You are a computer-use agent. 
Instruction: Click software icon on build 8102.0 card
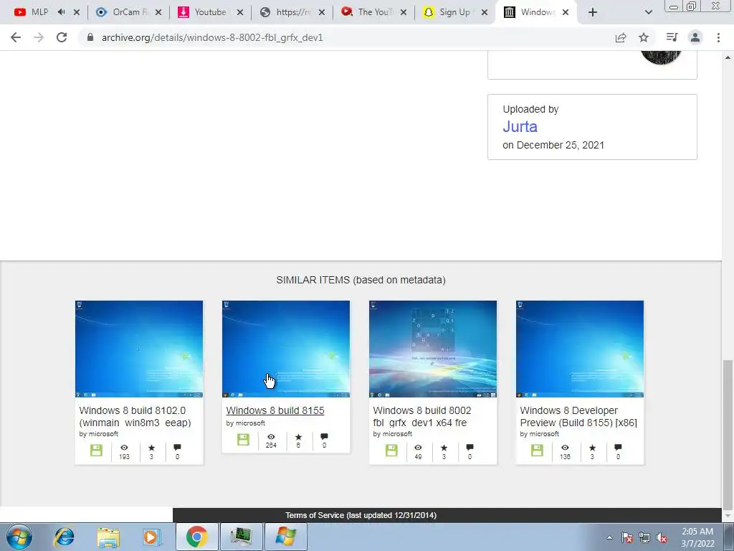tap(96, 451)
